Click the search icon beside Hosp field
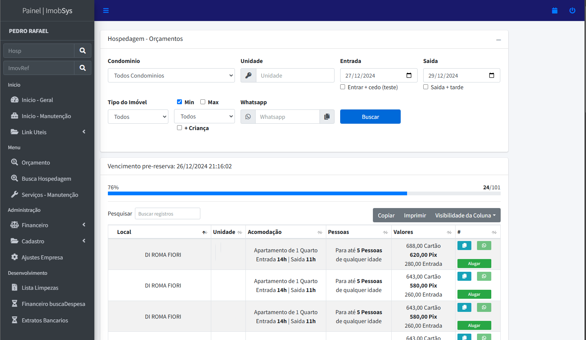The image size is (586, 340). tap(83, 51)
